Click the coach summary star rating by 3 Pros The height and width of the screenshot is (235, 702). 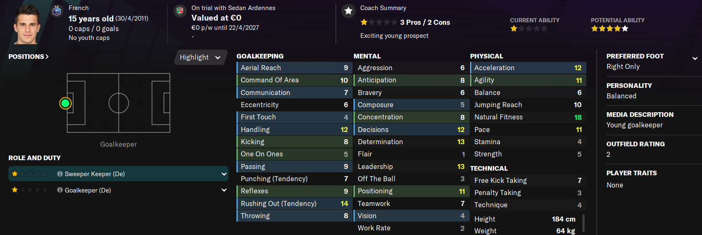click(x=378, y=22)
